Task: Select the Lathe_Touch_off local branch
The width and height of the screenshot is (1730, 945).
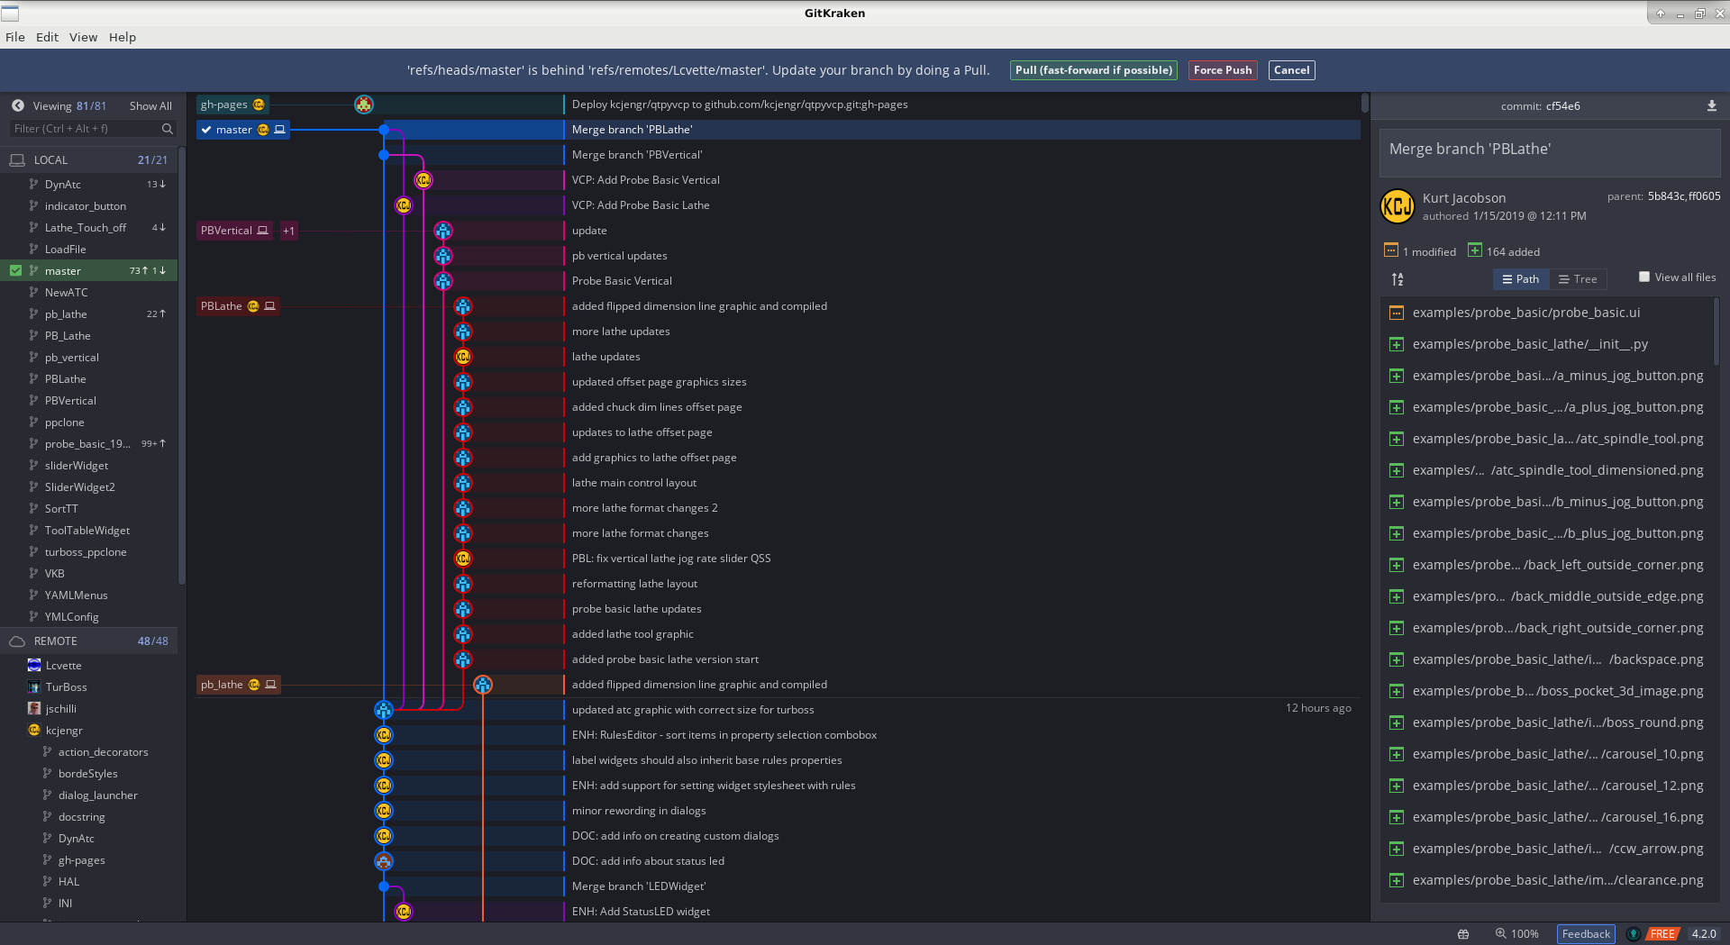Action: pos(88,228)
